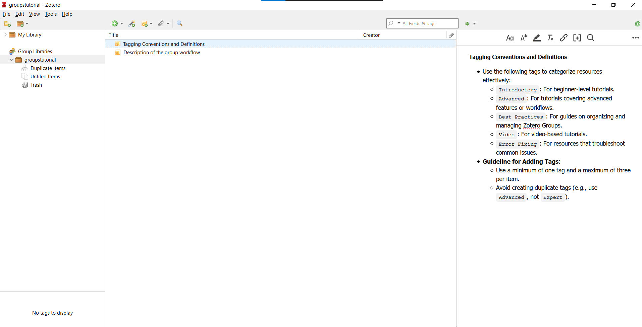642x327 pixels.
Task: Click the green New Item plus icon
Action: (115, 23)
